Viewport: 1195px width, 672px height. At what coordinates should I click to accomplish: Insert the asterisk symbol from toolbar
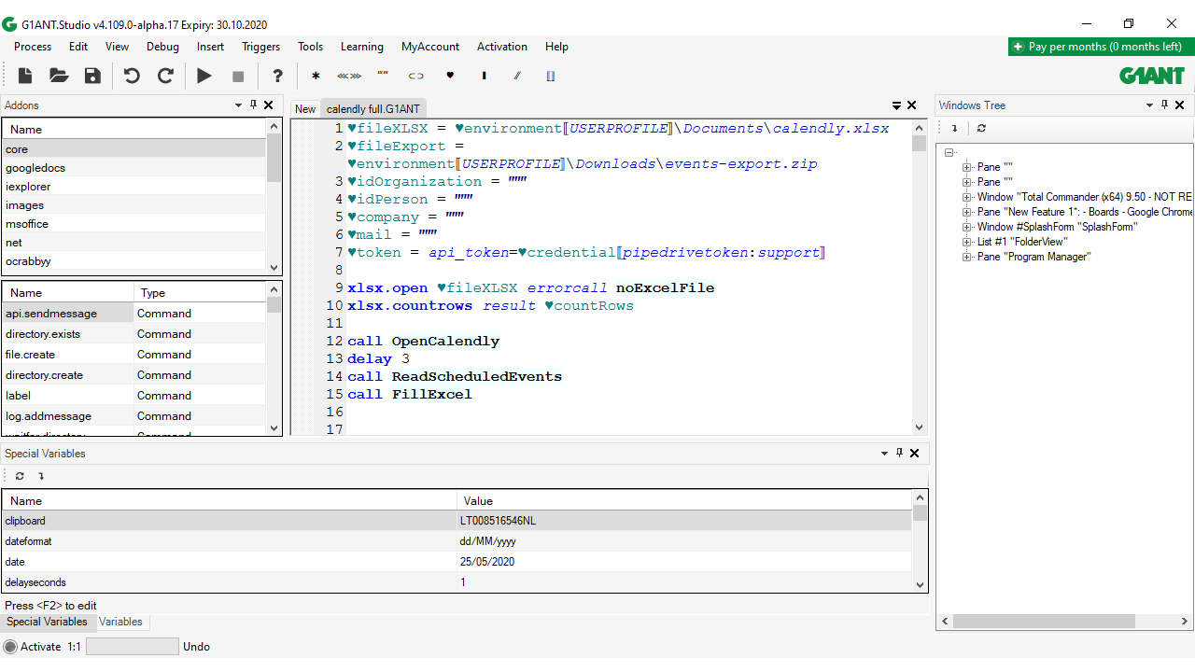pos(316,76)
